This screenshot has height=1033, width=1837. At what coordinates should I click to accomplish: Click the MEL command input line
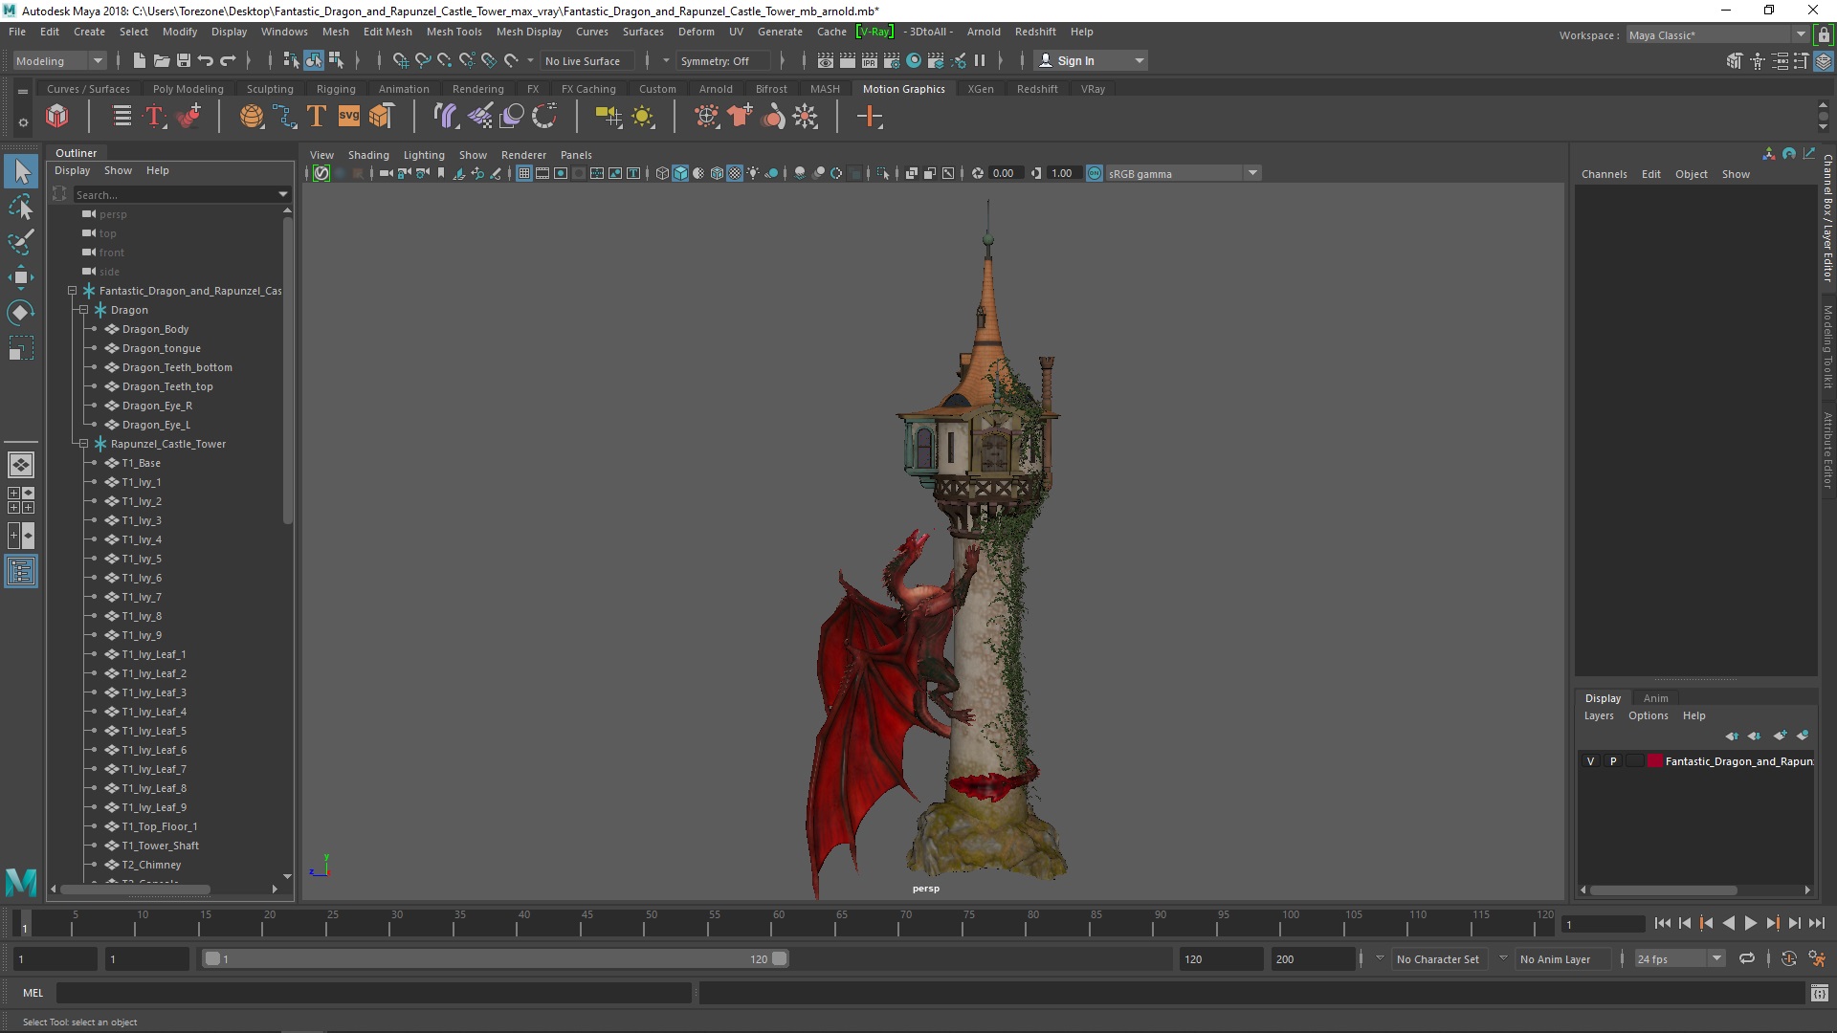click(374, 993)
